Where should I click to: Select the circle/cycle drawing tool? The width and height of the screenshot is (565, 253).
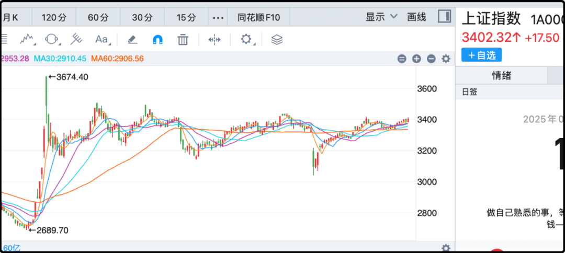tap(52, 39)
